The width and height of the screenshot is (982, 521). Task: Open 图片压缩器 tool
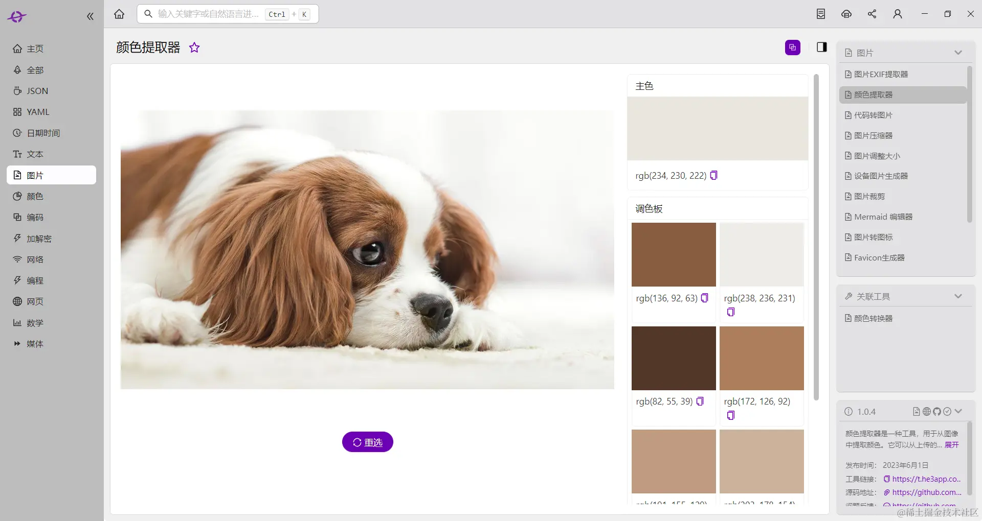click(903, 136)
